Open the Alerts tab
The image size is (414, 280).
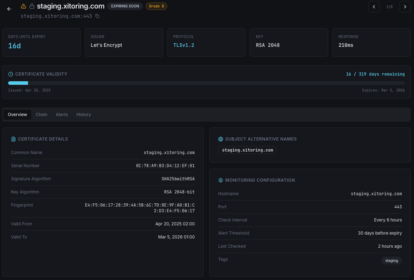(62, 114)
